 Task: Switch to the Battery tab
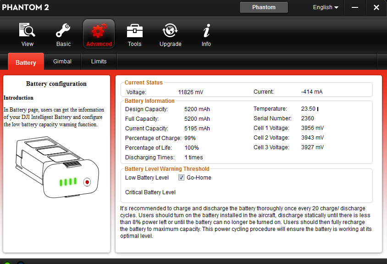click(26, 62)
